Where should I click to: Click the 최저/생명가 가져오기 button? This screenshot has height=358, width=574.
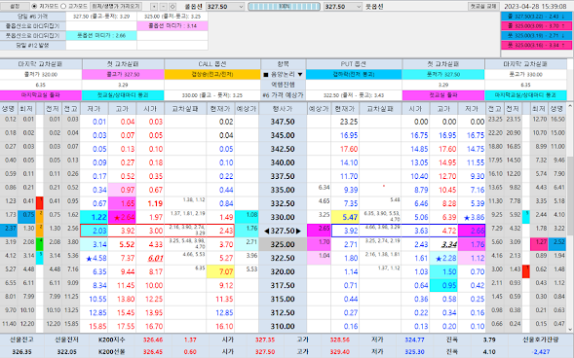pos(116,6)
